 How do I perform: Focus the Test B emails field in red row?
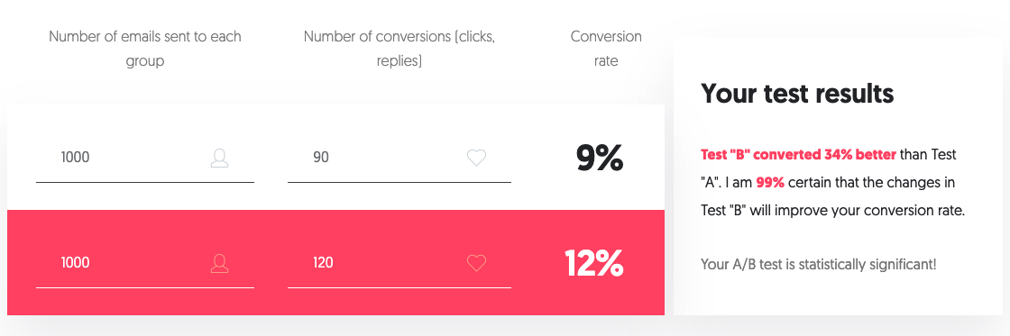[x=145, y=263]
